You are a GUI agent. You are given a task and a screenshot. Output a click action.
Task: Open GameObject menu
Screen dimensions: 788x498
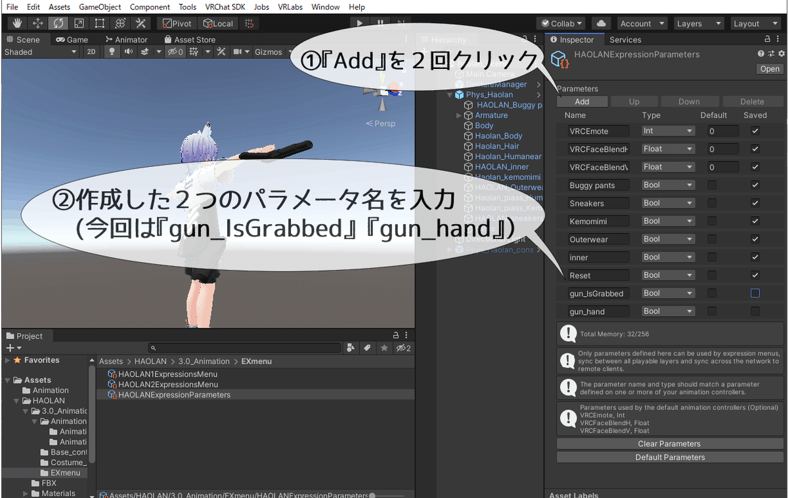click(100, 7)
